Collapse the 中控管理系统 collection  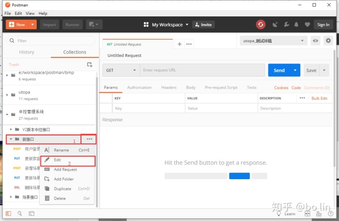coord(7,114)
